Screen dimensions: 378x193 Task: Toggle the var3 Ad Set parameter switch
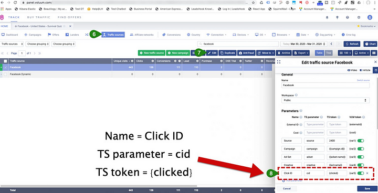point(361,157)
